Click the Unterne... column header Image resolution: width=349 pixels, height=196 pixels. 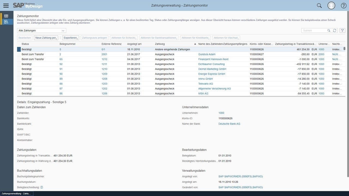pyautogui.click(x=324, y=44)
